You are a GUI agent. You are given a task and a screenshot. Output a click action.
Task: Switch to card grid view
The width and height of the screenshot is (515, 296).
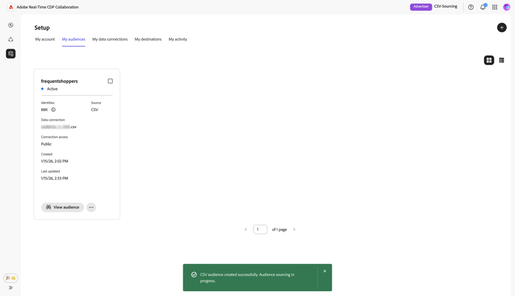[489, 60]
